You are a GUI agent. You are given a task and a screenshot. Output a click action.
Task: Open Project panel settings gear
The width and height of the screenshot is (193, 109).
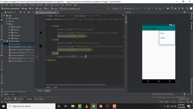29,12
